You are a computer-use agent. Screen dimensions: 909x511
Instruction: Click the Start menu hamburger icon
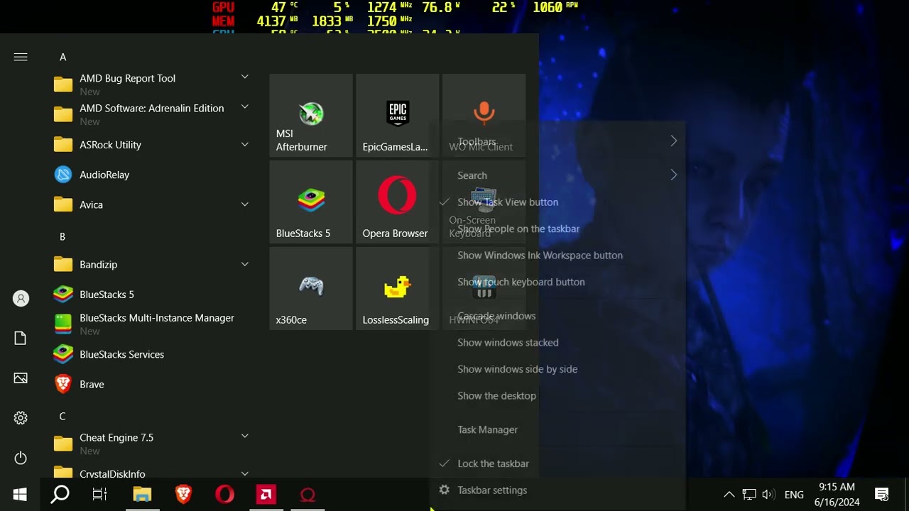tap(21, 57)
